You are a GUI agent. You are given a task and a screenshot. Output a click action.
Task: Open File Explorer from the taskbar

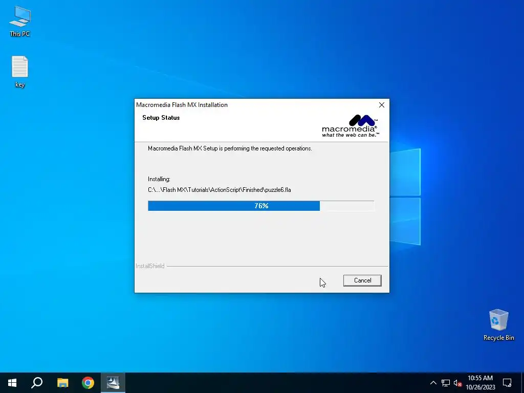62,383
